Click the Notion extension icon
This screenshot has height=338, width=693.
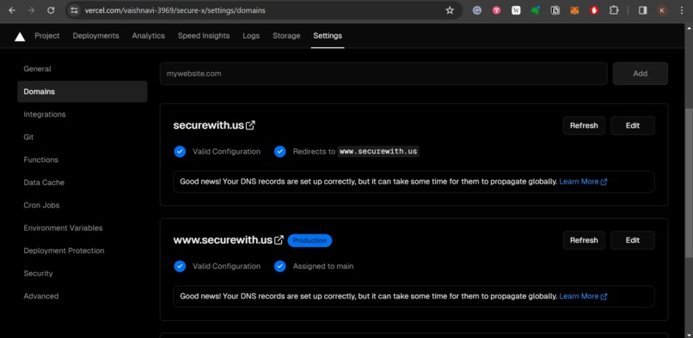555,10
